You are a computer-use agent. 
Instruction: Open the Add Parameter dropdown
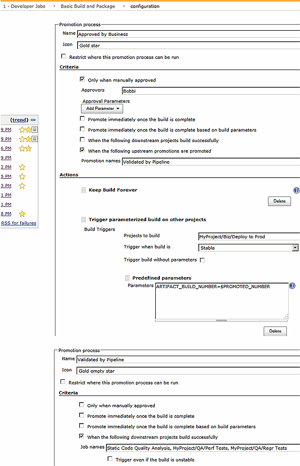tap(102, 108)
